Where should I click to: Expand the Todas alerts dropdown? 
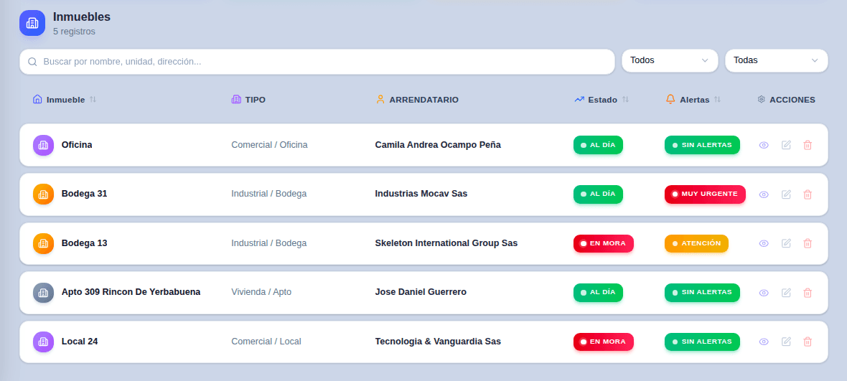click(775, 61)
